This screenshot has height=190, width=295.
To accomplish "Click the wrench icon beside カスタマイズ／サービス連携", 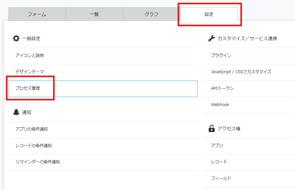I will tap(212, 39).
